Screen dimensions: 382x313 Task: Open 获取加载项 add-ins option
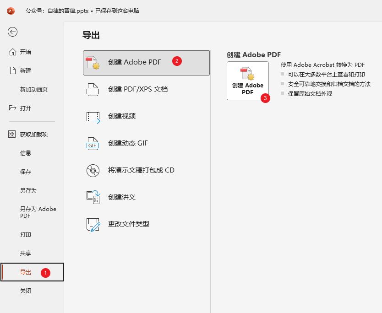pos(33,135)
